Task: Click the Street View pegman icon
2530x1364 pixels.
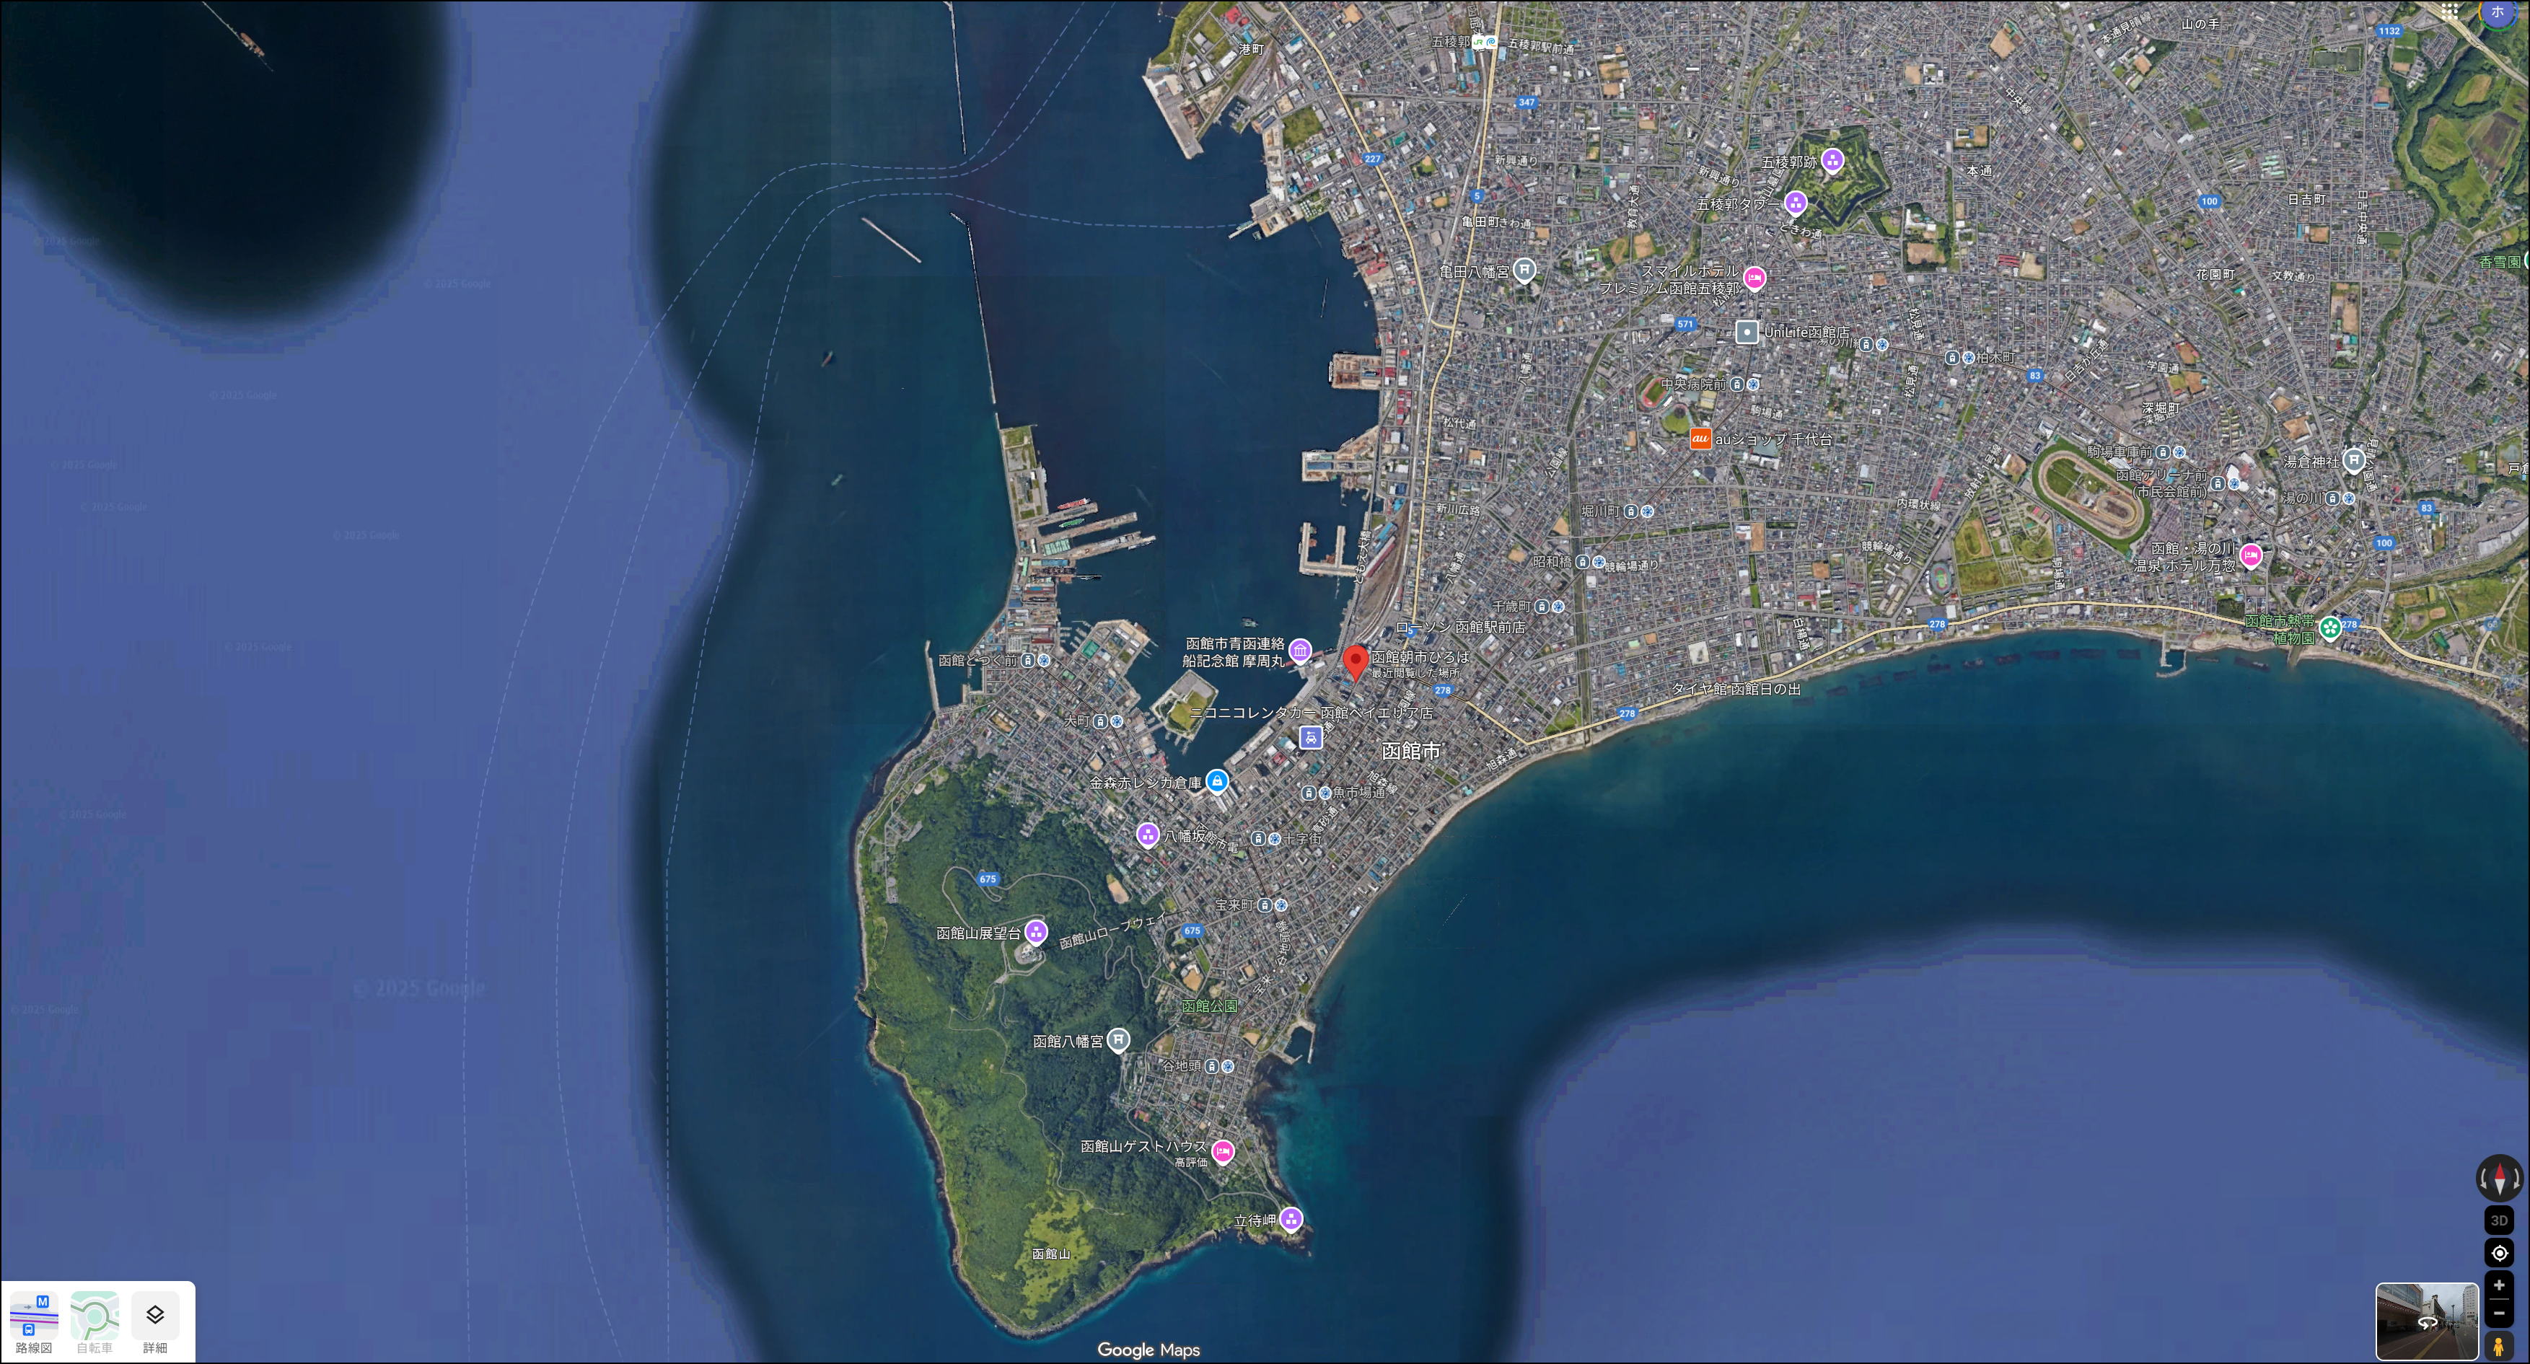Action: coord(2498,1345)
